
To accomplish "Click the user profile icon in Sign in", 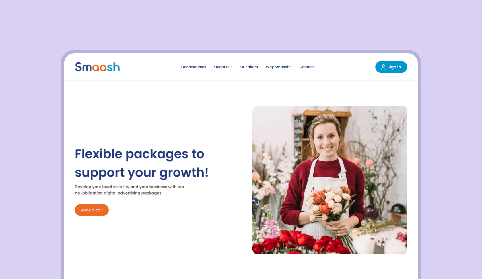I will pos(383,67).
